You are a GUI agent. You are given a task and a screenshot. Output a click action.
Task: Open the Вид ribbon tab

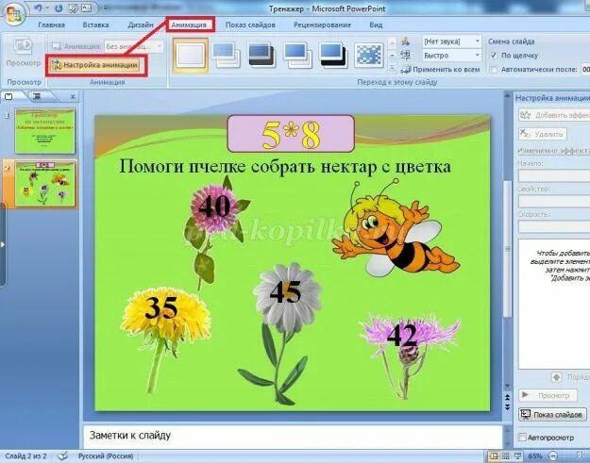pos(376,25)
